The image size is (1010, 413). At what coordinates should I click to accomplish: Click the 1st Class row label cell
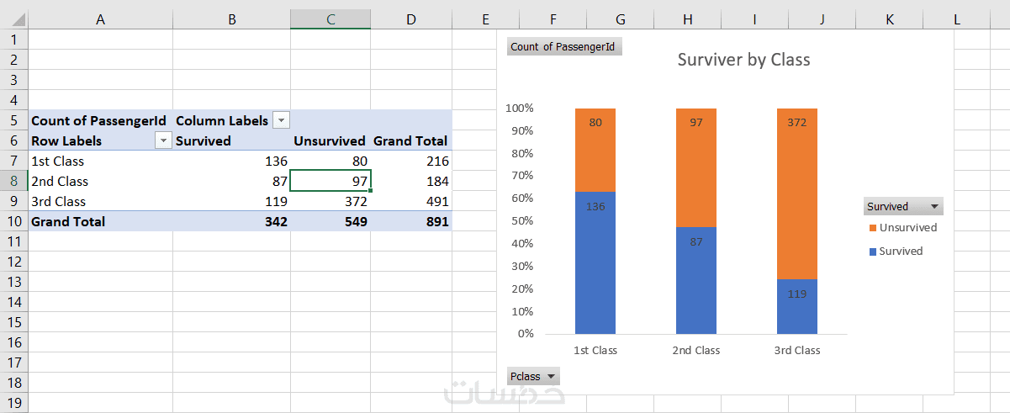pos(99,161)
